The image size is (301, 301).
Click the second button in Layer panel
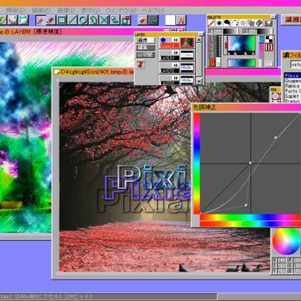click(146, 47)
